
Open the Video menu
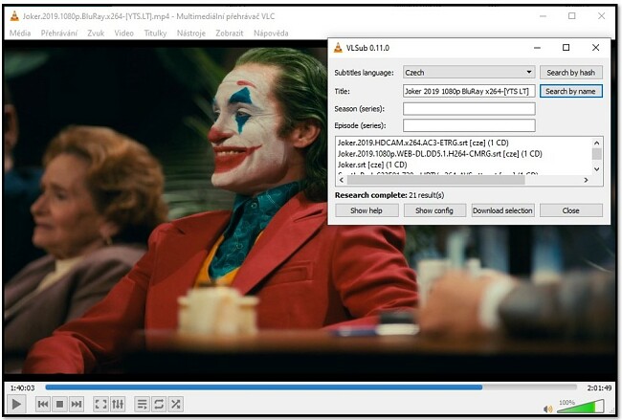pos(123,33)
